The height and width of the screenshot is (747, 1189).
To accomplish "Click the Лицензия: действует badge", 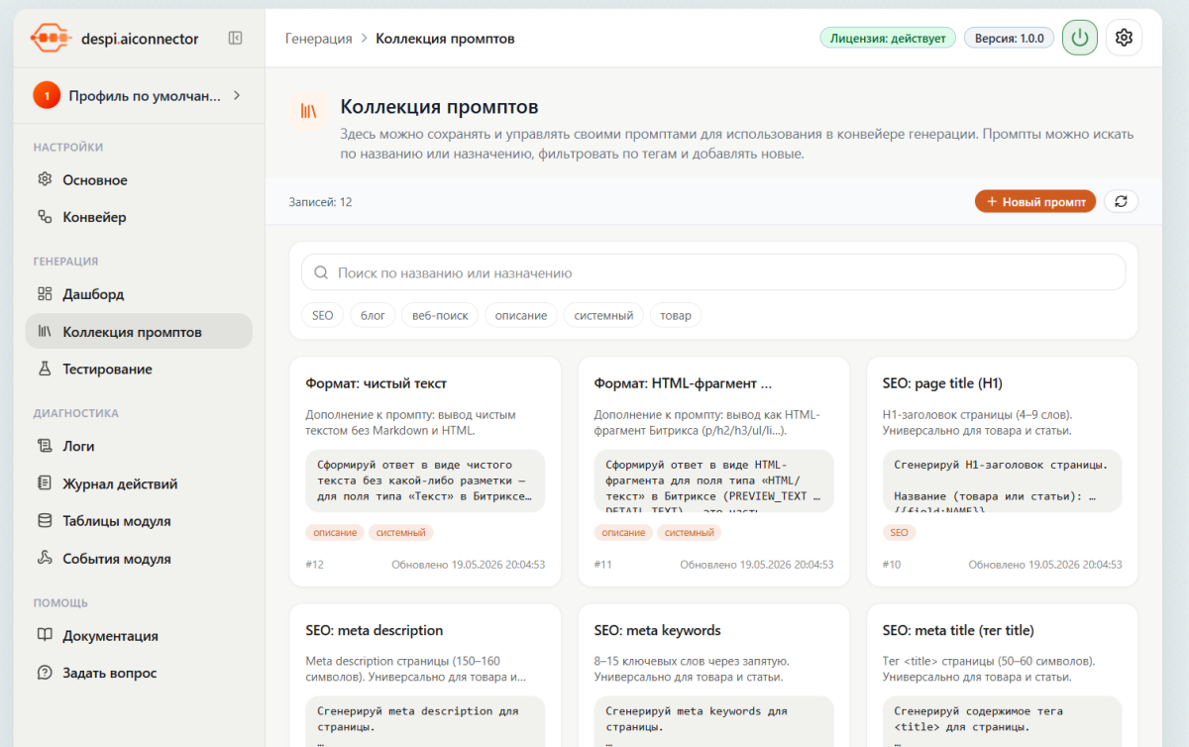I will (888, 39).
